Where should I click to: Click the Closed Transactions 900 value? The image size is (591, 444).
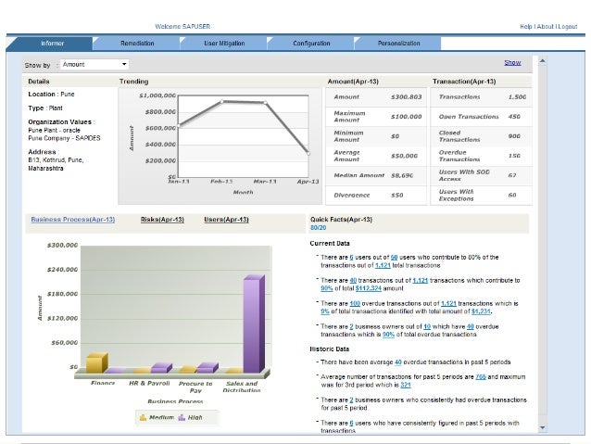514,136
